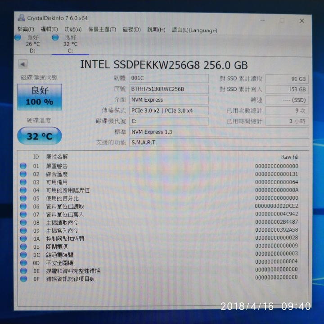
Task: Go to previous disk with the left arrow button
Action: (23, 64)
